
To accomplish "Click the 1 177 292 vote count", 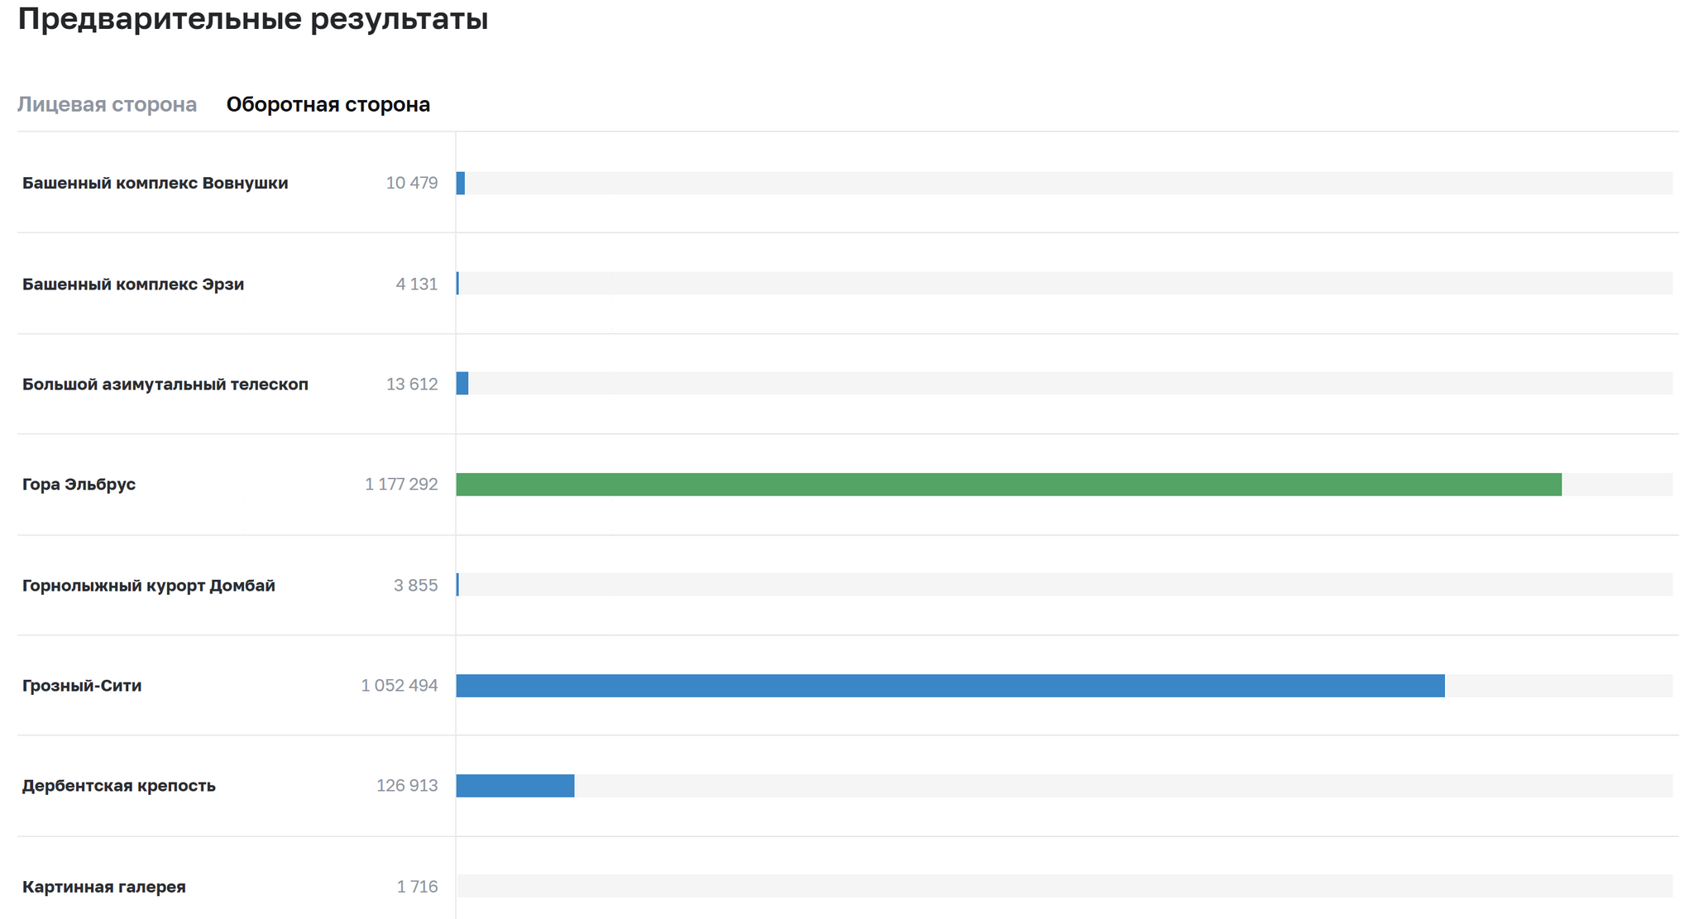I will click(401, 484).
